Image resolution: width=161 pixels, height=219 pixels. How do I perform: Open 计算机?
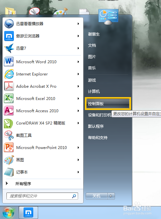94,92
